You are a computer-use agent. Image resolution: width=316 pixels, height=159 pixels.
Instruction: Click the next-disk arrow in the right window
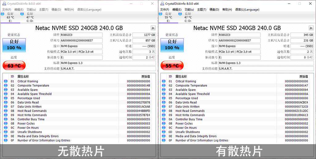[x=311, y=28]
